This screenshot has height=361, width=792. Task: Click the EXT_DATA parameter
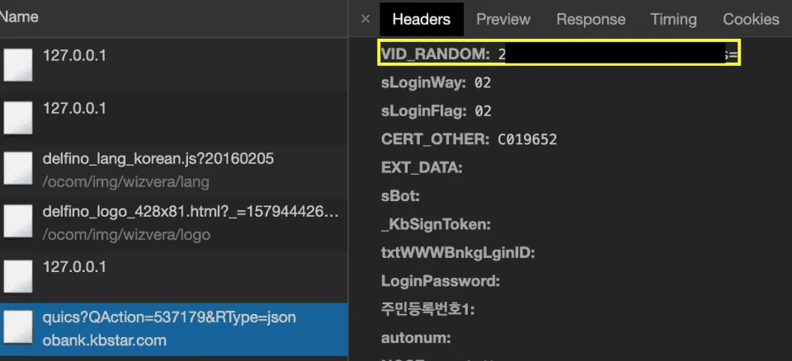tap(422, 167)
